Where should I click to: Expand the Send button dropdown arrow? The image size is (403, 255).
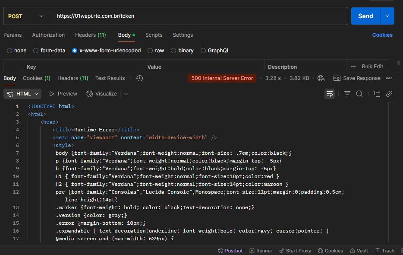[x=387, y=16]
